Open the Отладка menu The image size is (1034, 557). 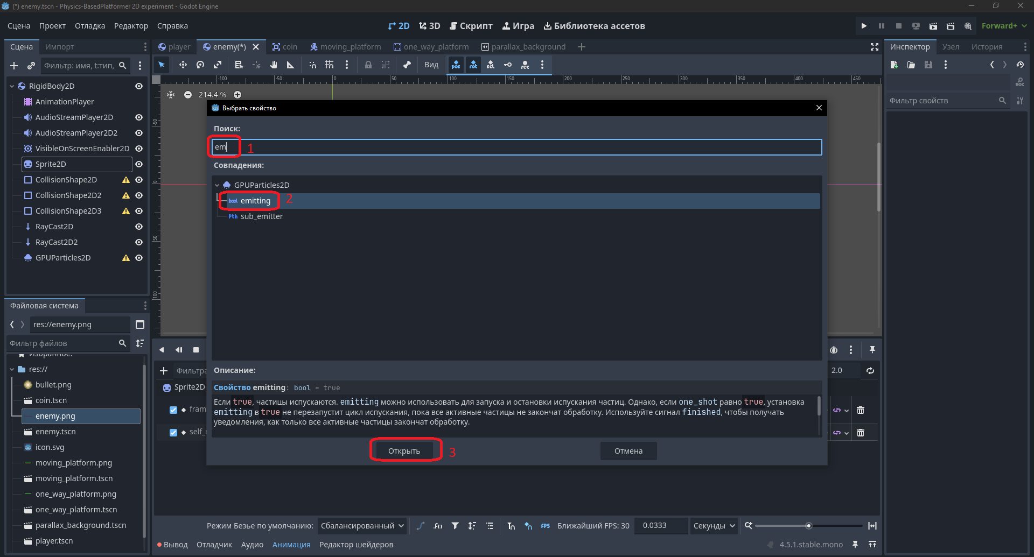(x=90, y=26)
